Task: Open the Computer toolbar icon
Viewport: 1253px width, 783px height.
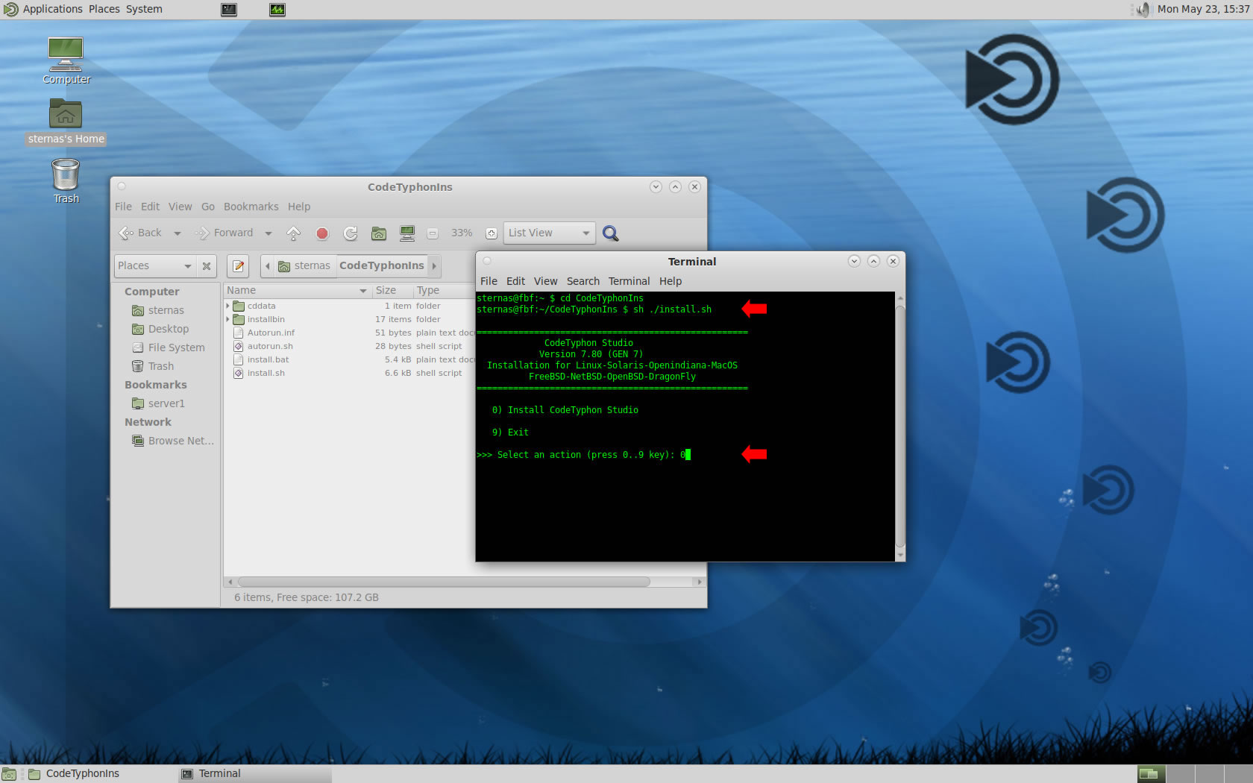Action: click(x=407, y=233)
